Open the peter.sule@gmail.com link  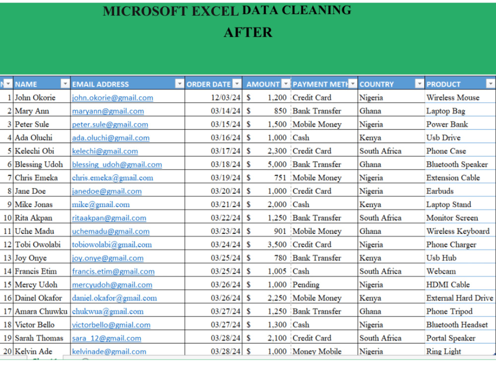tap(110, 124)
